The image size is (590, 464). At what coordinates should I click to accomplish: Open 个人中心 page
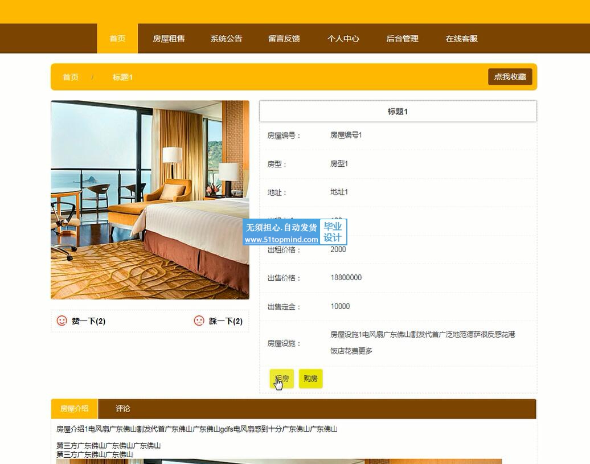(343, 38)
